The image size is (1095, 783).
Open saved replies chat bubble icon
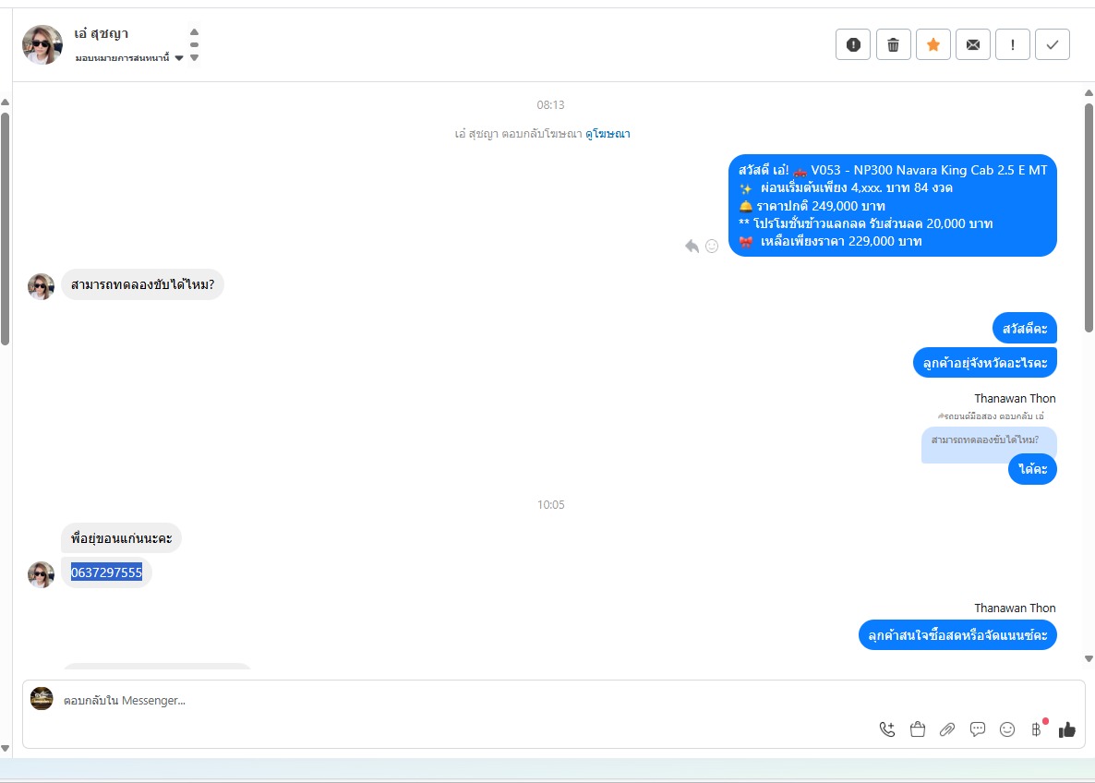coord(978,729)
